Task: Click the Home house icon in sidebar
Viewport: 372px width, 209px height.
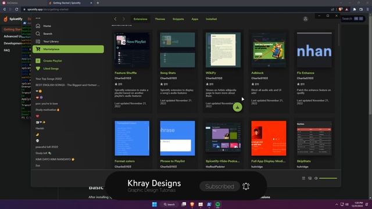Action: pos(38,26)
